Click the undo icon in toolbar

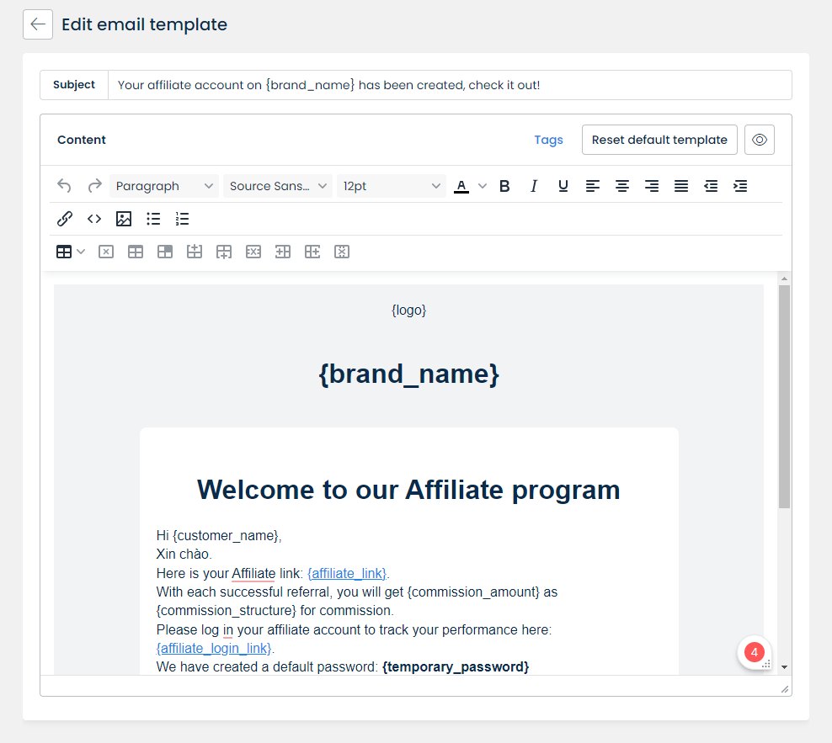coord(64,186)
